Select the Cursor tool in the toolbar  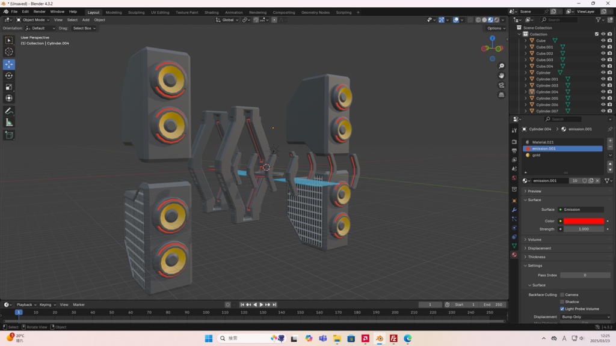click(x=9, y=52)
